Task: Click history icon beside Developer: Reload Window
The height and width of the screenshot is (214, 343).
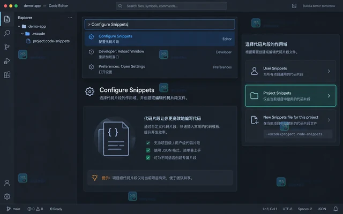Action: coord(91,52)
